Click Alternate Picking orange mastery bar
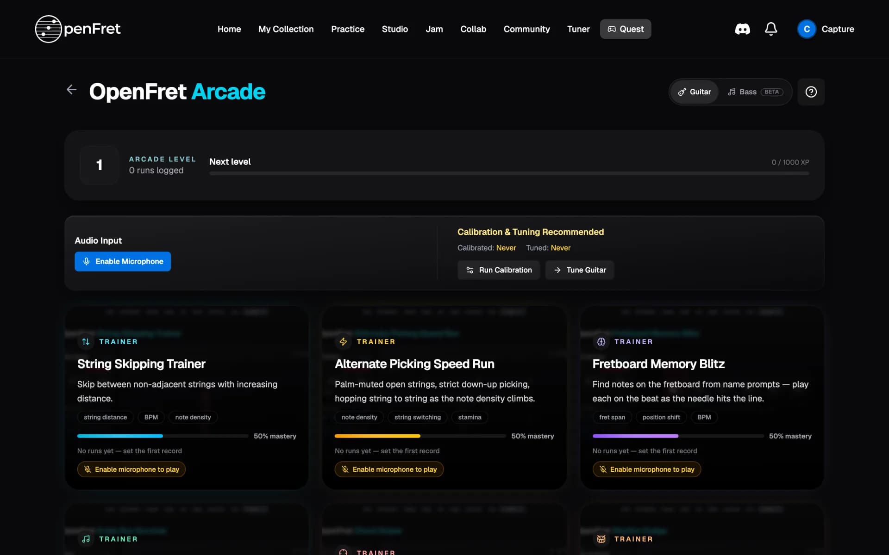The image size is (889, 555). point(420,436)
